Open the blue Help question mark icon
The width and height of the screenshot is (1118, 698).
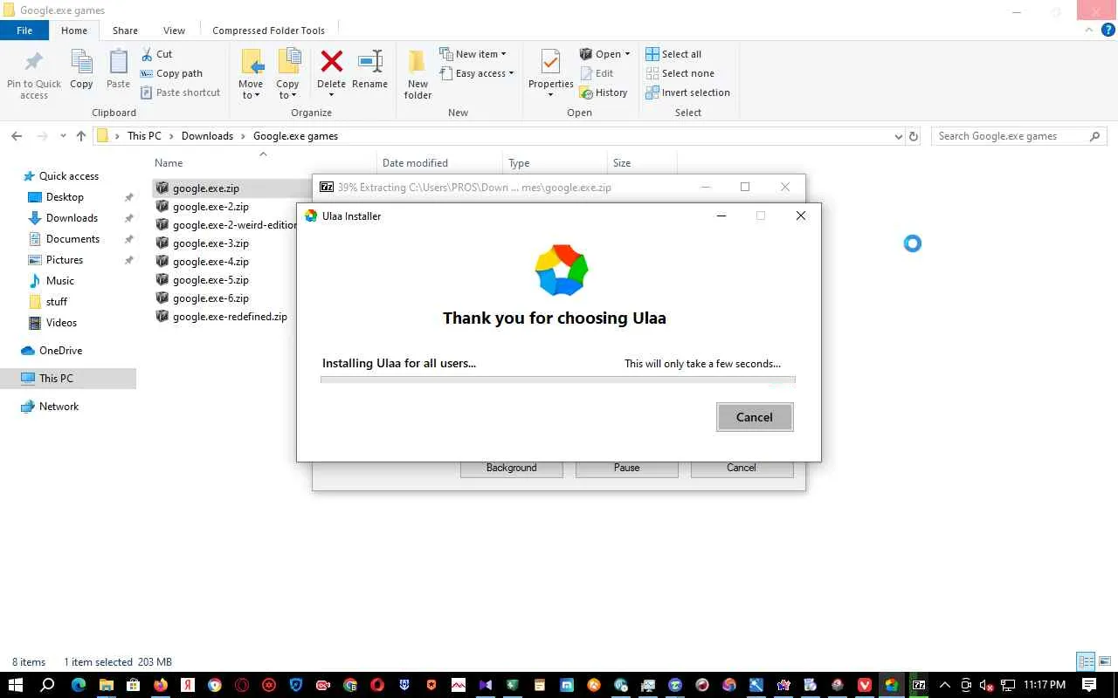pos(1108,30)
